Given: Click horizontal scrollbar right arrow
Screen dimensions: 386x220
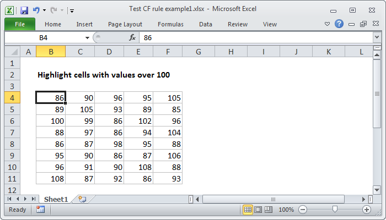Looking at the screenshot, I should (363, 199).
